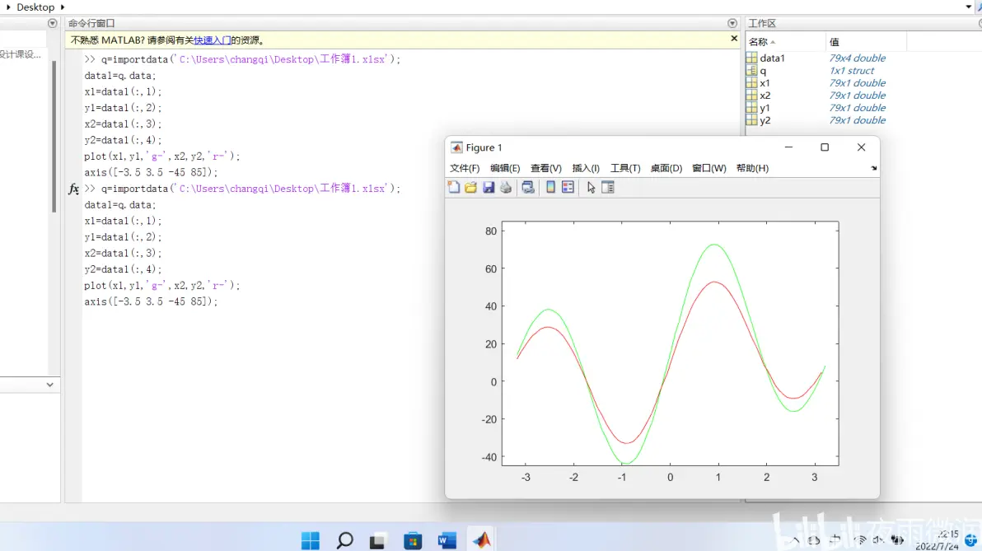
Task: Click x1 variable icon in workspace
Action: [x=751, y=82]
